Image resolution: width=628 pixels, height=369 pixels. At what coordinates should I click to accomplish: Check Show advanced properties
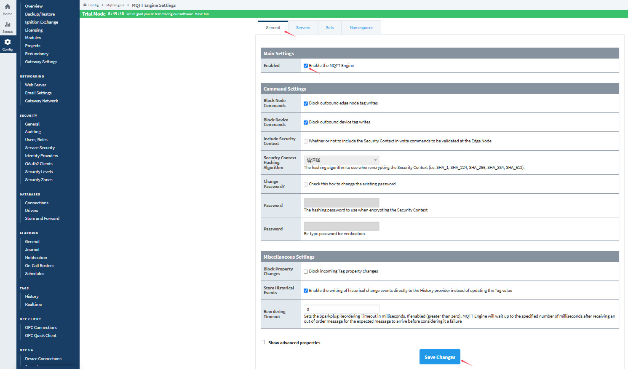click(x=263, y=342)
